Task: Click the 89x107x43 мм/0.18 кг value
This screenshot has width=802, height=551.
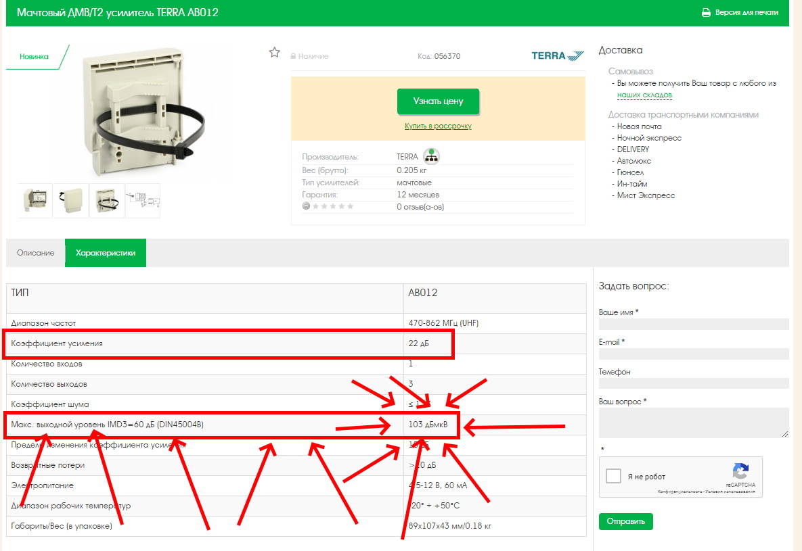Action: 449,526
